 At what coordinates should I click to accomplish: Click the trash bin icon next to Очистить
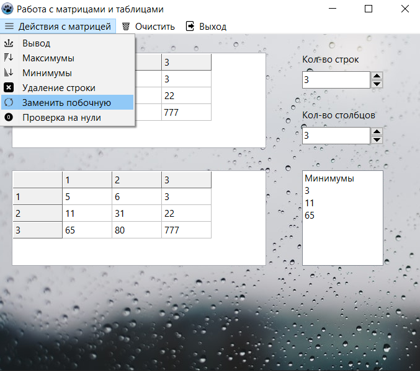pos(126,27)
